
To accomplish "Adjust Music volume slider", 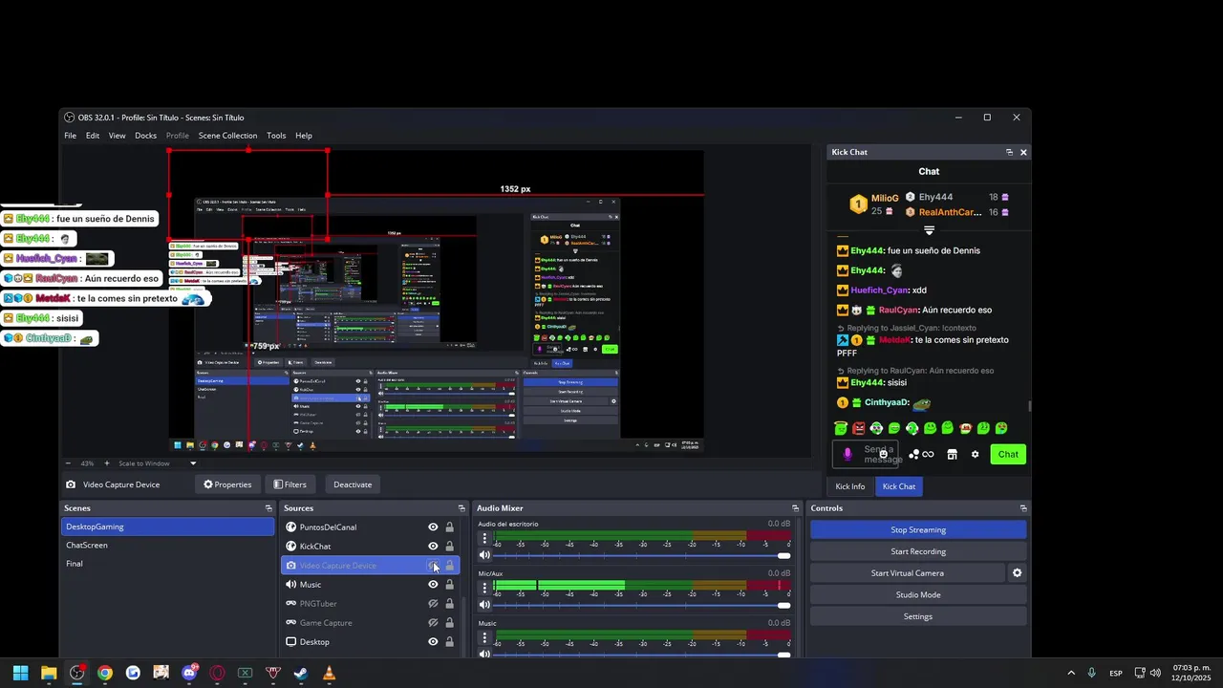I will (x=640, y=655).
